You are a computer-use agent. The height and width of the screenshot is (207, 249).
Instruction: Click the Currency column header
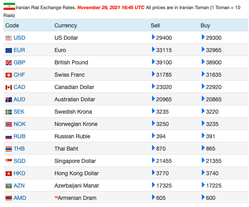click(x=66, y=25)
